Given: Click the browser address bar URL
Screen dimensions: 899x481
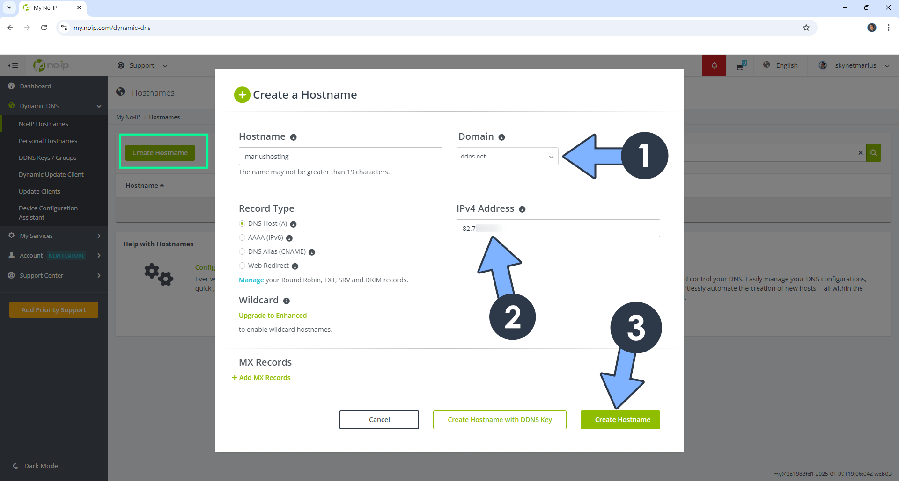Looking at the screenshot, I should [x=112, y=28].
